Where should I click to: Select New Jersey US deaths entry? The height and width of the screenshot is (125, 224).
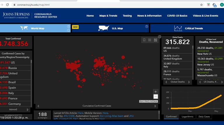pyautogui.click(x=210, y=62)
